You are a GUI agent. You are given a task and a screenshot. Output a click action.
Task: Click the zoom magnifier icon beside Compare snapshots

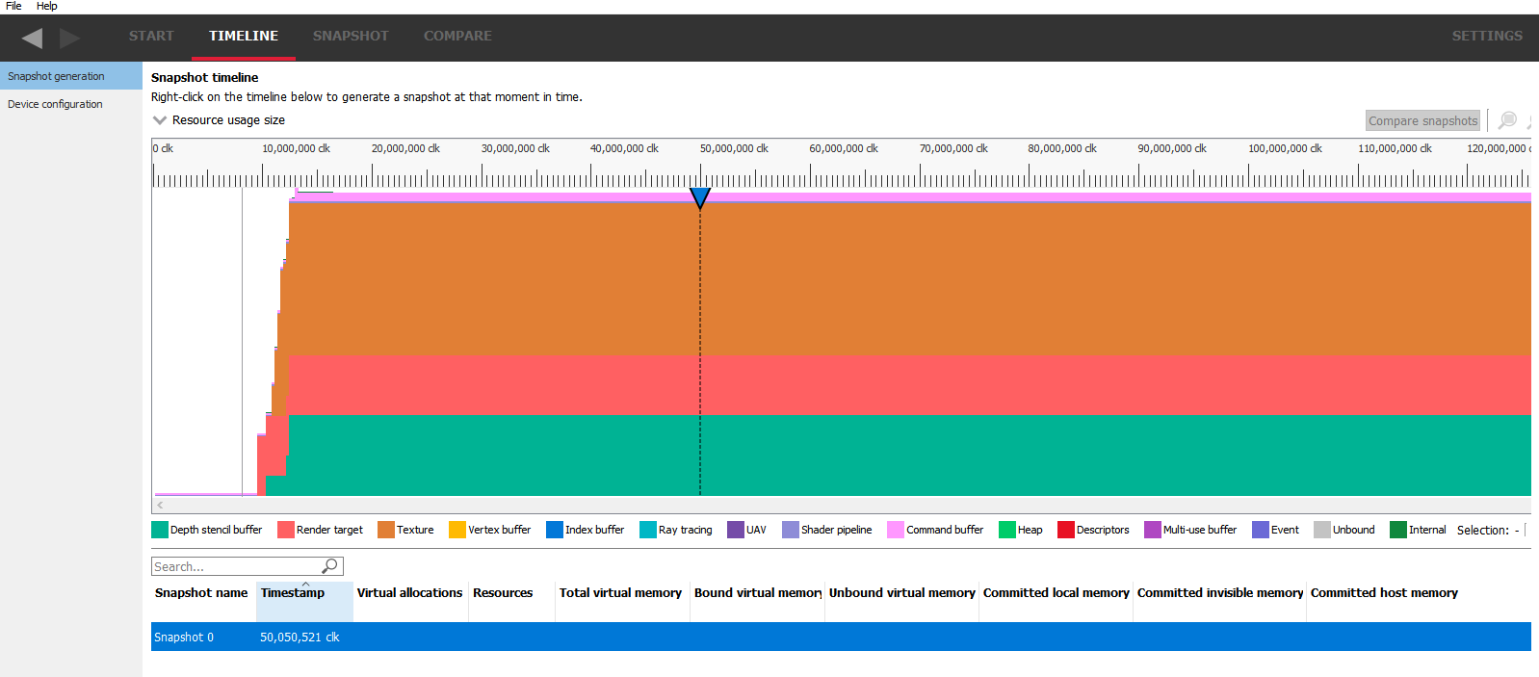pyautogui.click(x=1507, y=120)
